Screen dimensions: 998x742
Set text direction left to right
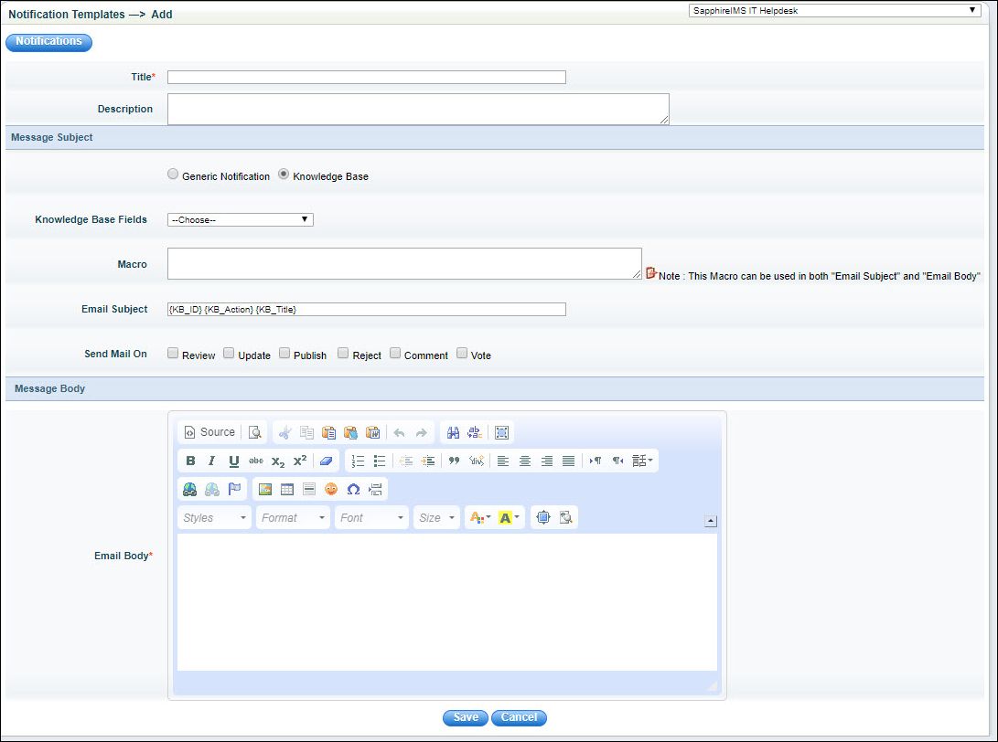pyautogui.click(x=596, y=461)
